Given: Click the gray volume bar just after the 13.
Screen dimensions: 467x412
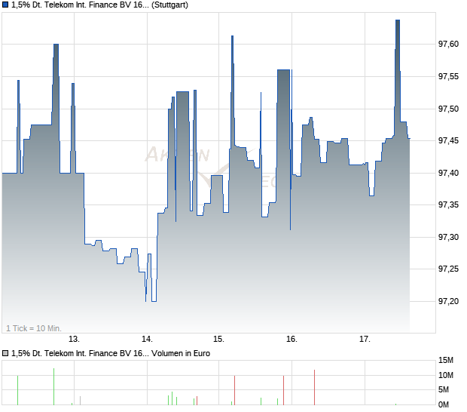Looking at the screenshot, I should 80,401.
